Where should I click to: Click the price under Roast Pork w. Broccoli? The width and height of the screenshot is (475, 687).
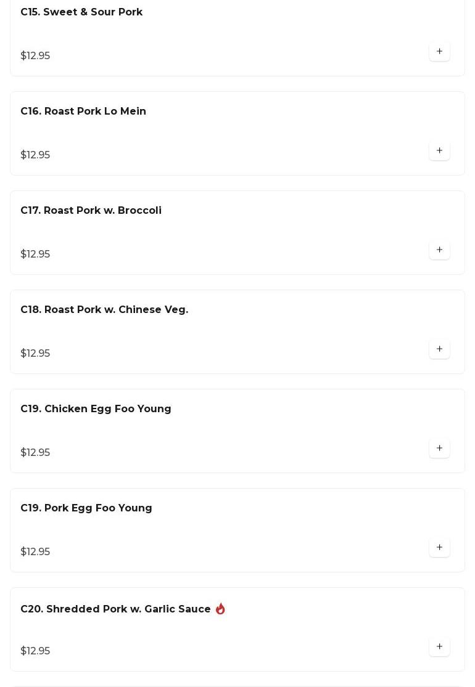pyautogui.click(x=35, y=254)
